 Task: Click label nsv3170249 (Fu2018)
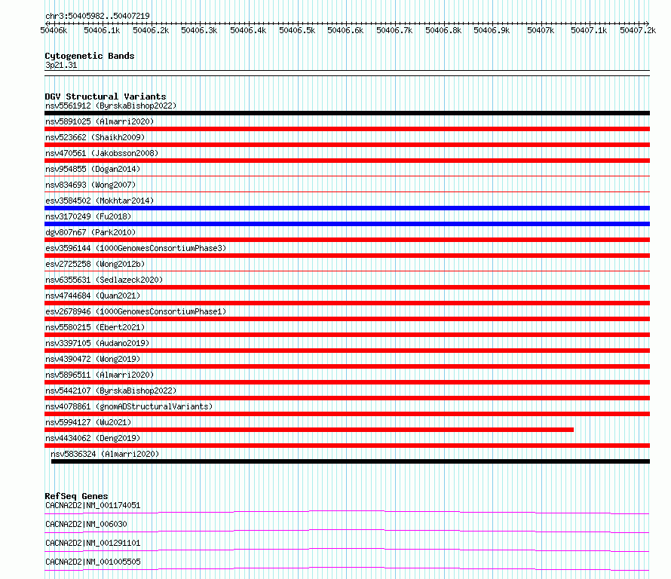pos(88,216)
